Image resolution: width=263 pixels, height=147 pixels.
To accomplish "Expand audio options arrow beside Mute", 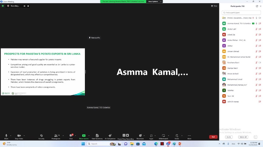I will (x=11, y=136).
